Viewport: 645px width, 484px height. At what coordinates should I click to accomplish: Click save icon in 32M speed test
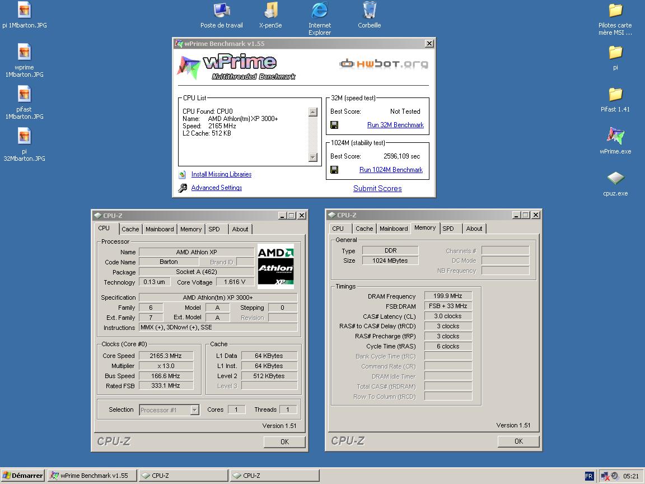334,125
